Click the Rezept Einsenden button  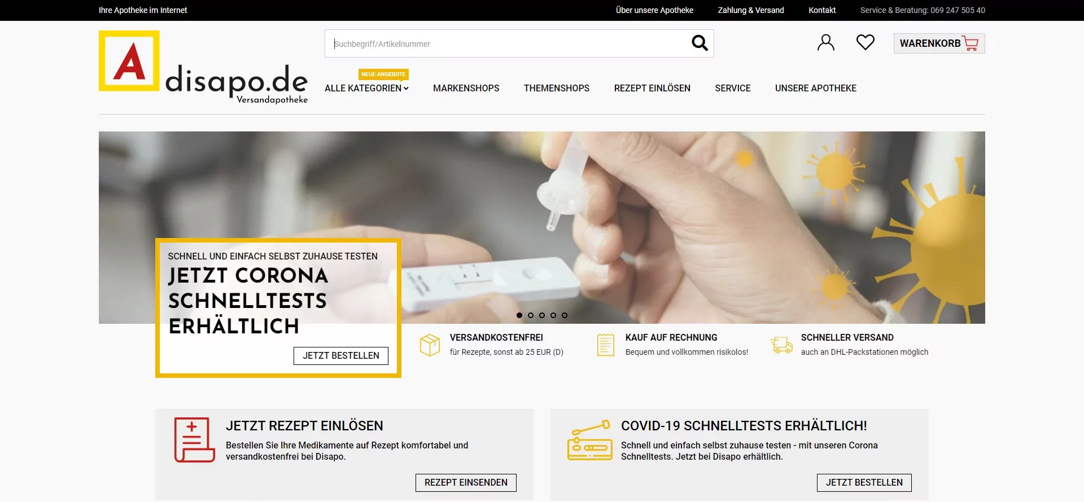coord(466,483)
